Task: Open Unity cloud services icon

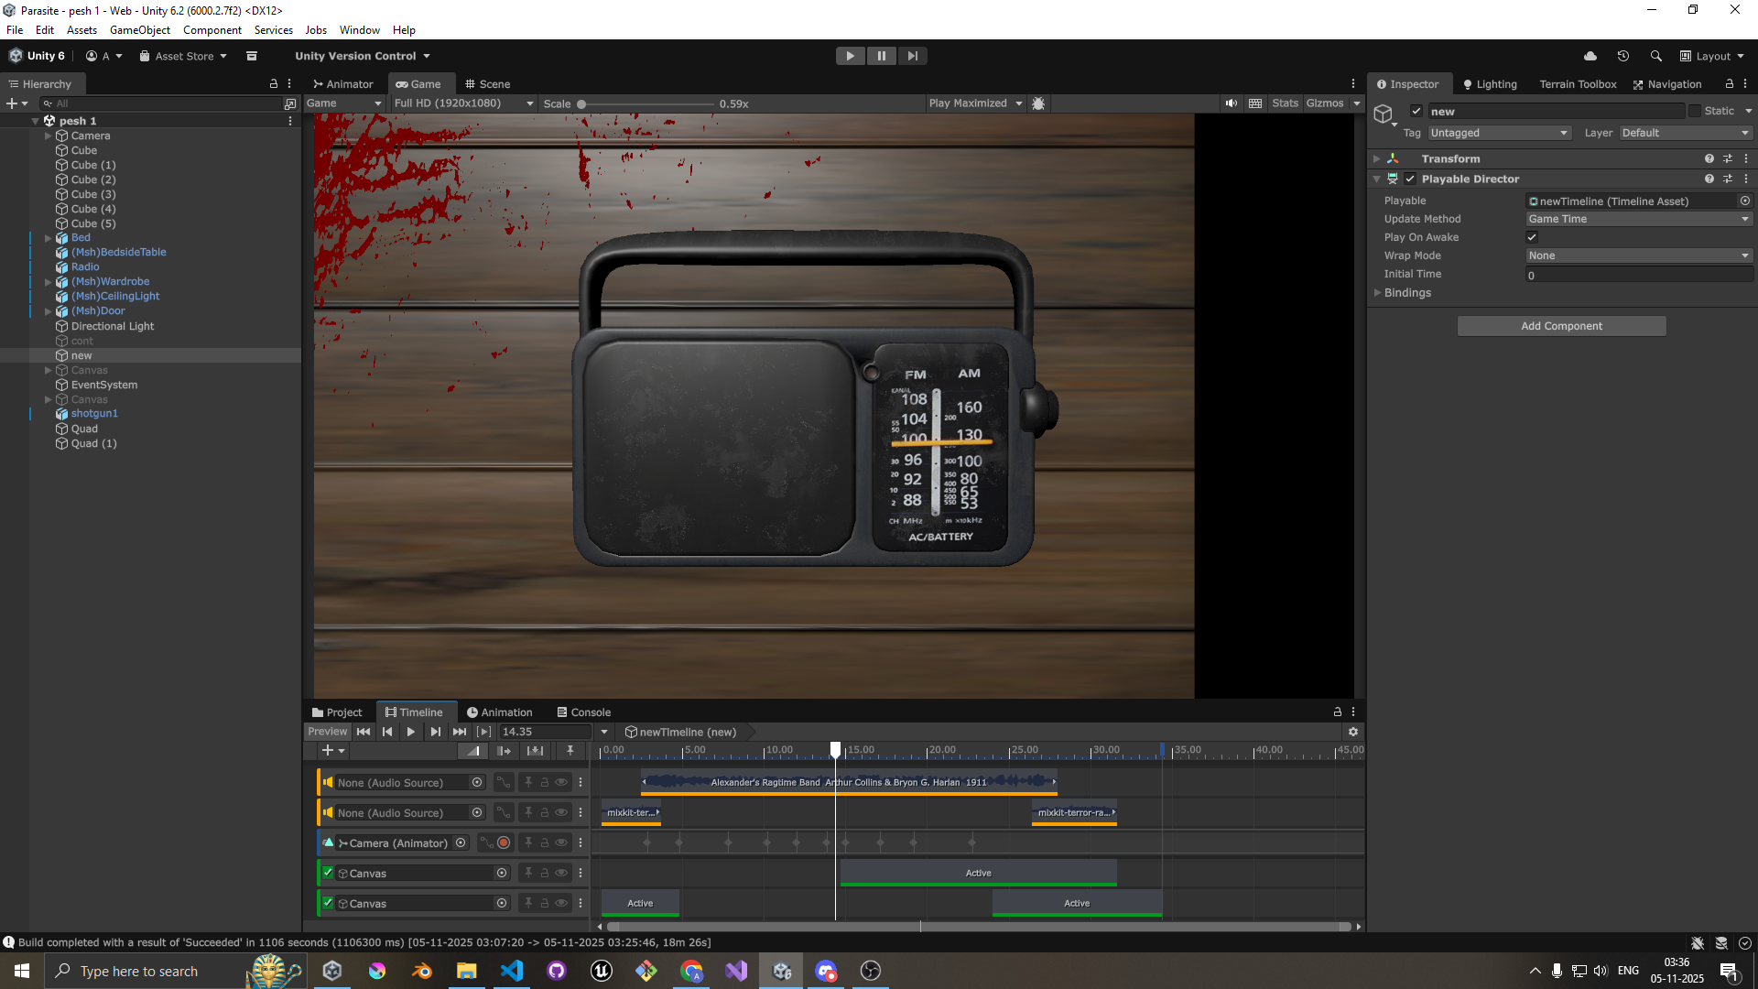Action: tap(1590, 56)
